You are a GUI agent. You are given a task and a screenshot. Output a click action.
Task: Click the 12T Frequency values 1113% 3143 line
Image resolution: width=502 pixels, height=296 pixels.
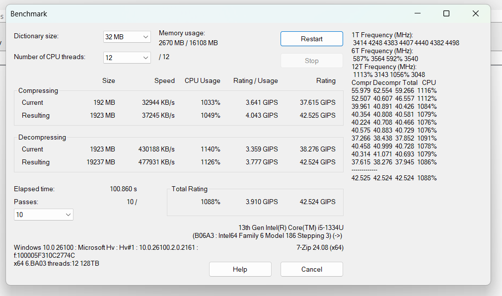tap(389, 74)
